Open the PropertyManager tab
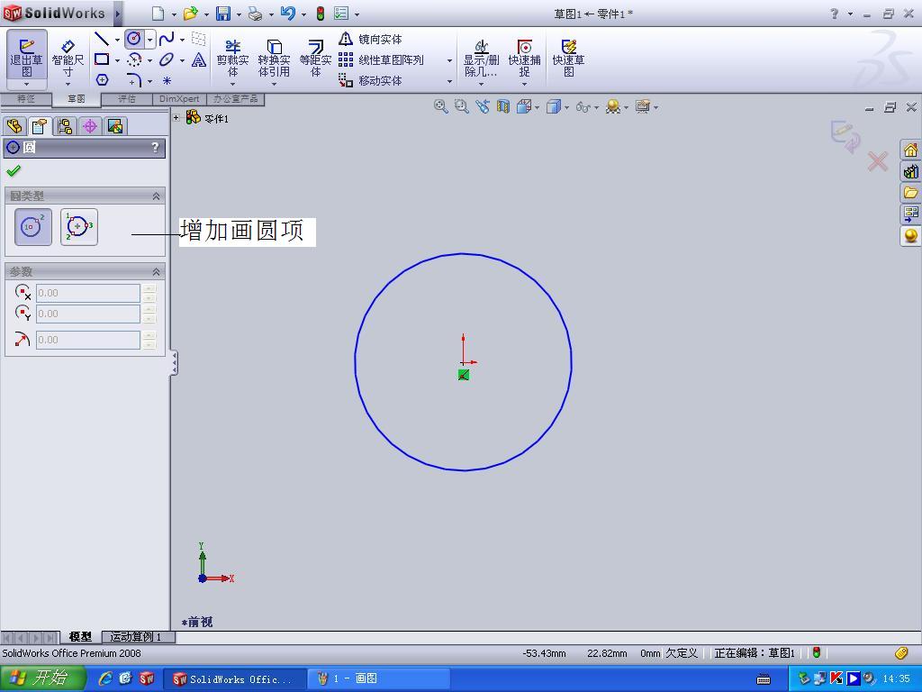922x692 pixels. click(x=40, y=126)
